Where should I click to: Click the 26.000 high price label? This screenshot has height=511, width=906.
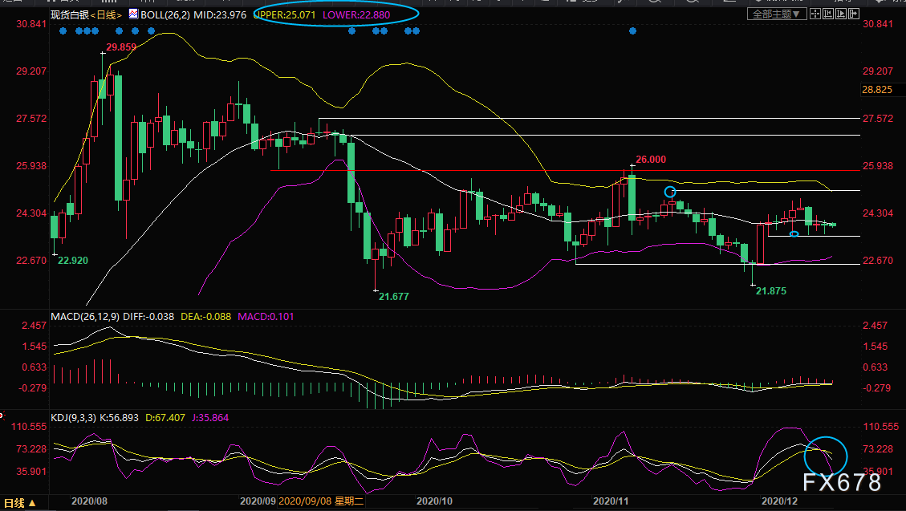tap(651, 160)
